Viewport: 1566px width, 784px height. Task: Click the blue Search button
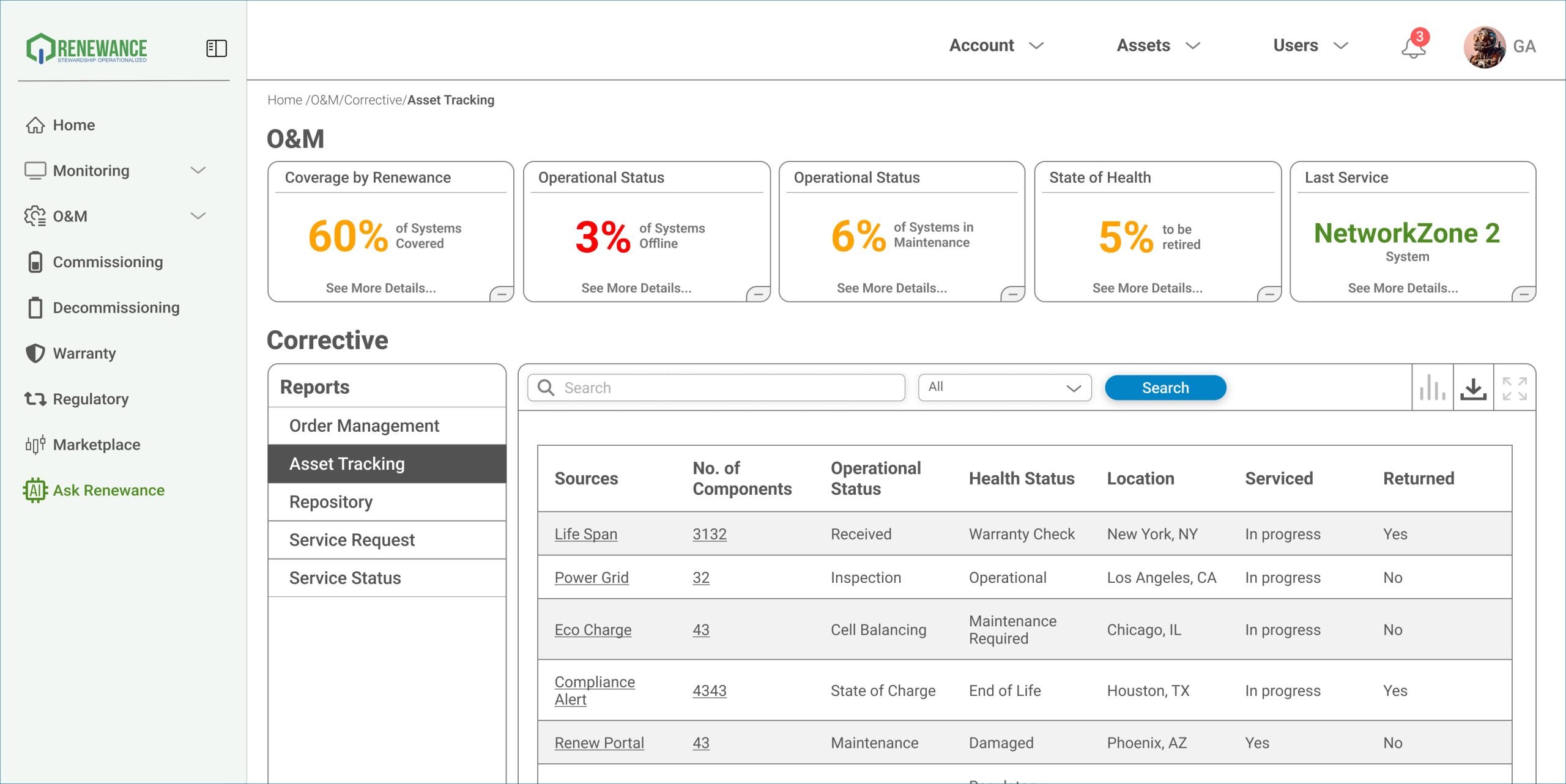point(1165,388)
